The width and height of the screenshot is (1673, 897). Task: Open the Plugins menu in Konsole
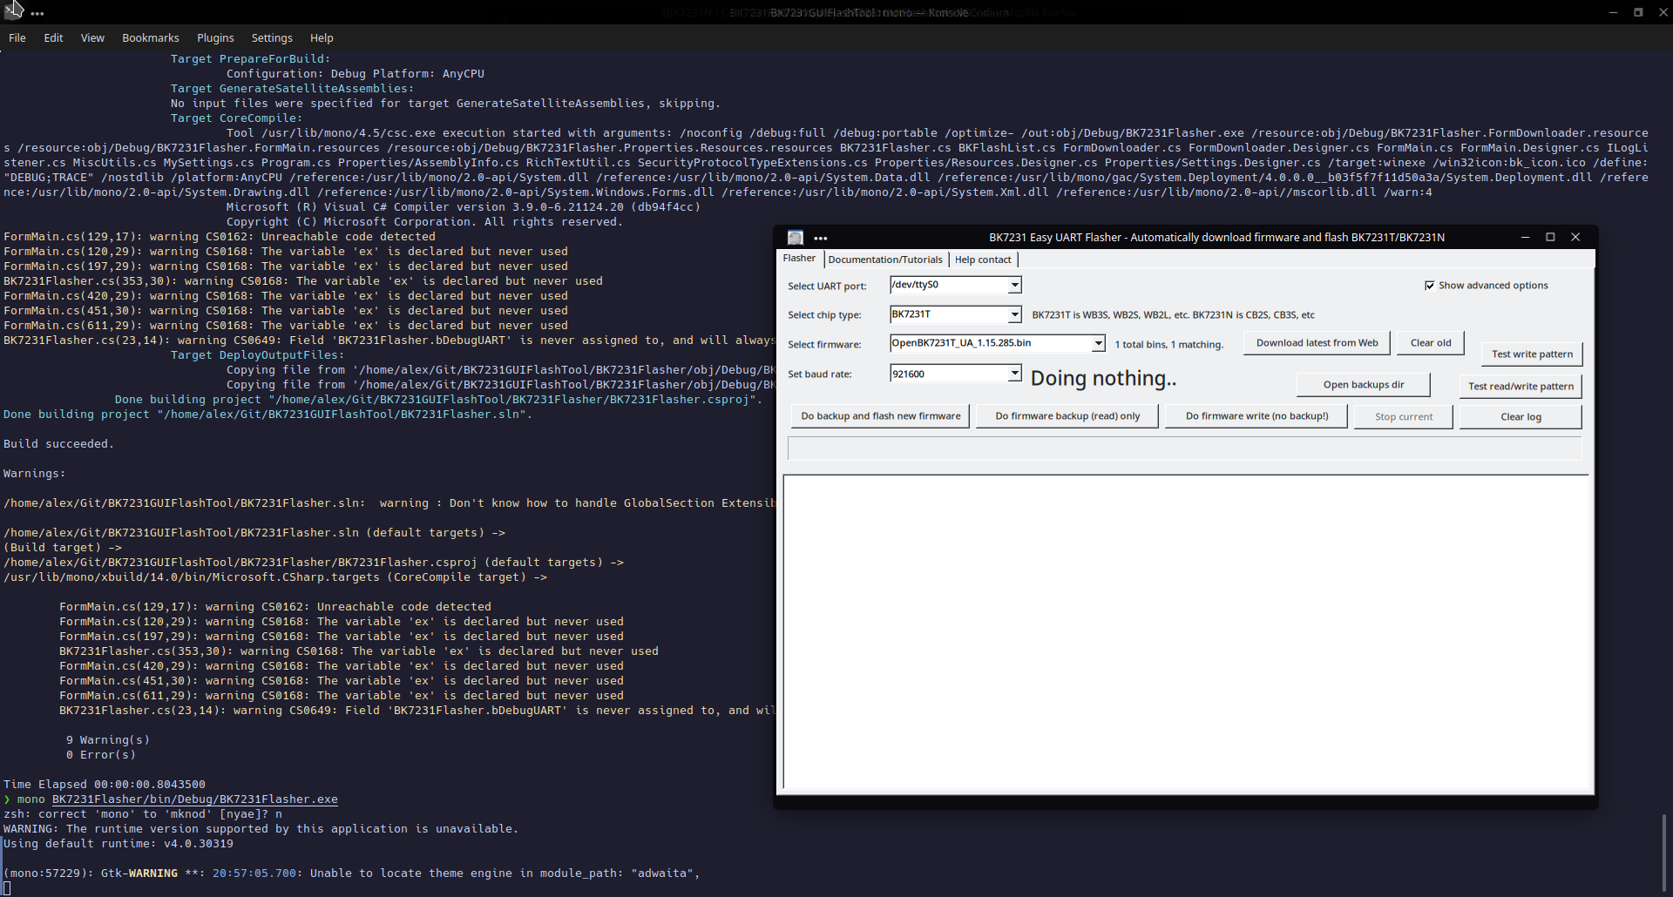click(215, 37)
